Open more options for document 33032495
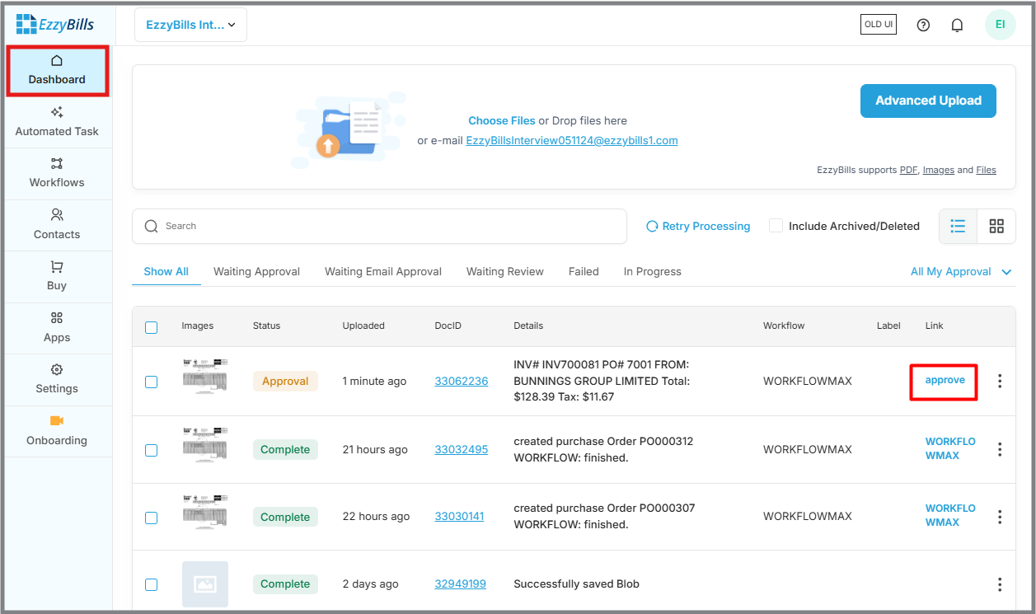The width and height of the screenshot is (1036, 614). coord(1000,449)
